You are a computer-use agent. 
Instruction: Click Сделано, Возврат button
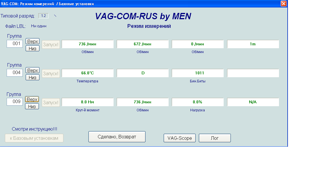pyautogui.click(x=117, y=137)
